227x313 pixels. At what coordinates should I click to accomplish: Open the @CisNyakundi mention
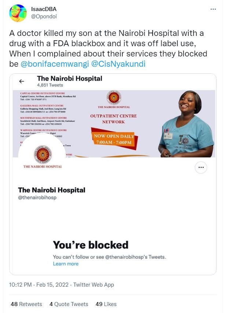(118, 64)
